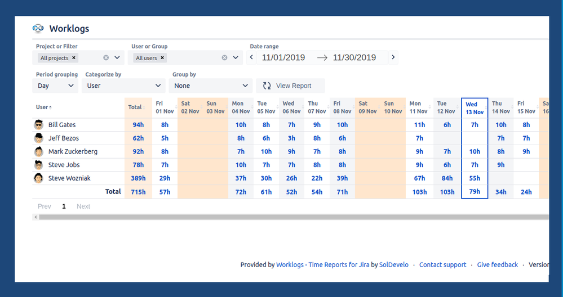Screen dimensions: 563x297
Task: Open Jeff Bezos 3h on 06 Nov
Action: [x=291, y=138]
